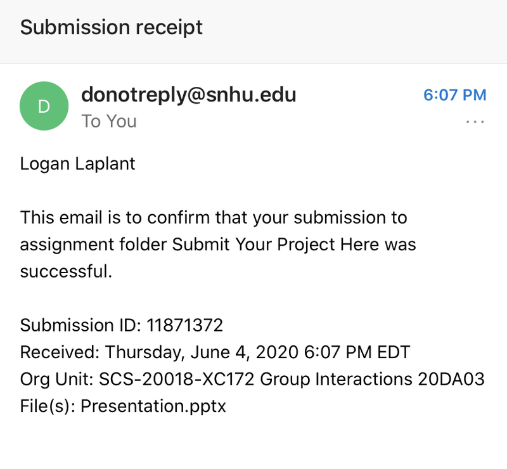507x469 pixels.
Task: Tap the Received label
Action: (60, 352)
